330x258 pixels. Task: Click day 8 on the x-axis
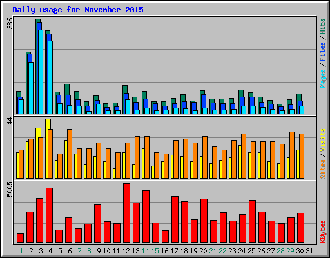[x=89, y=251]
